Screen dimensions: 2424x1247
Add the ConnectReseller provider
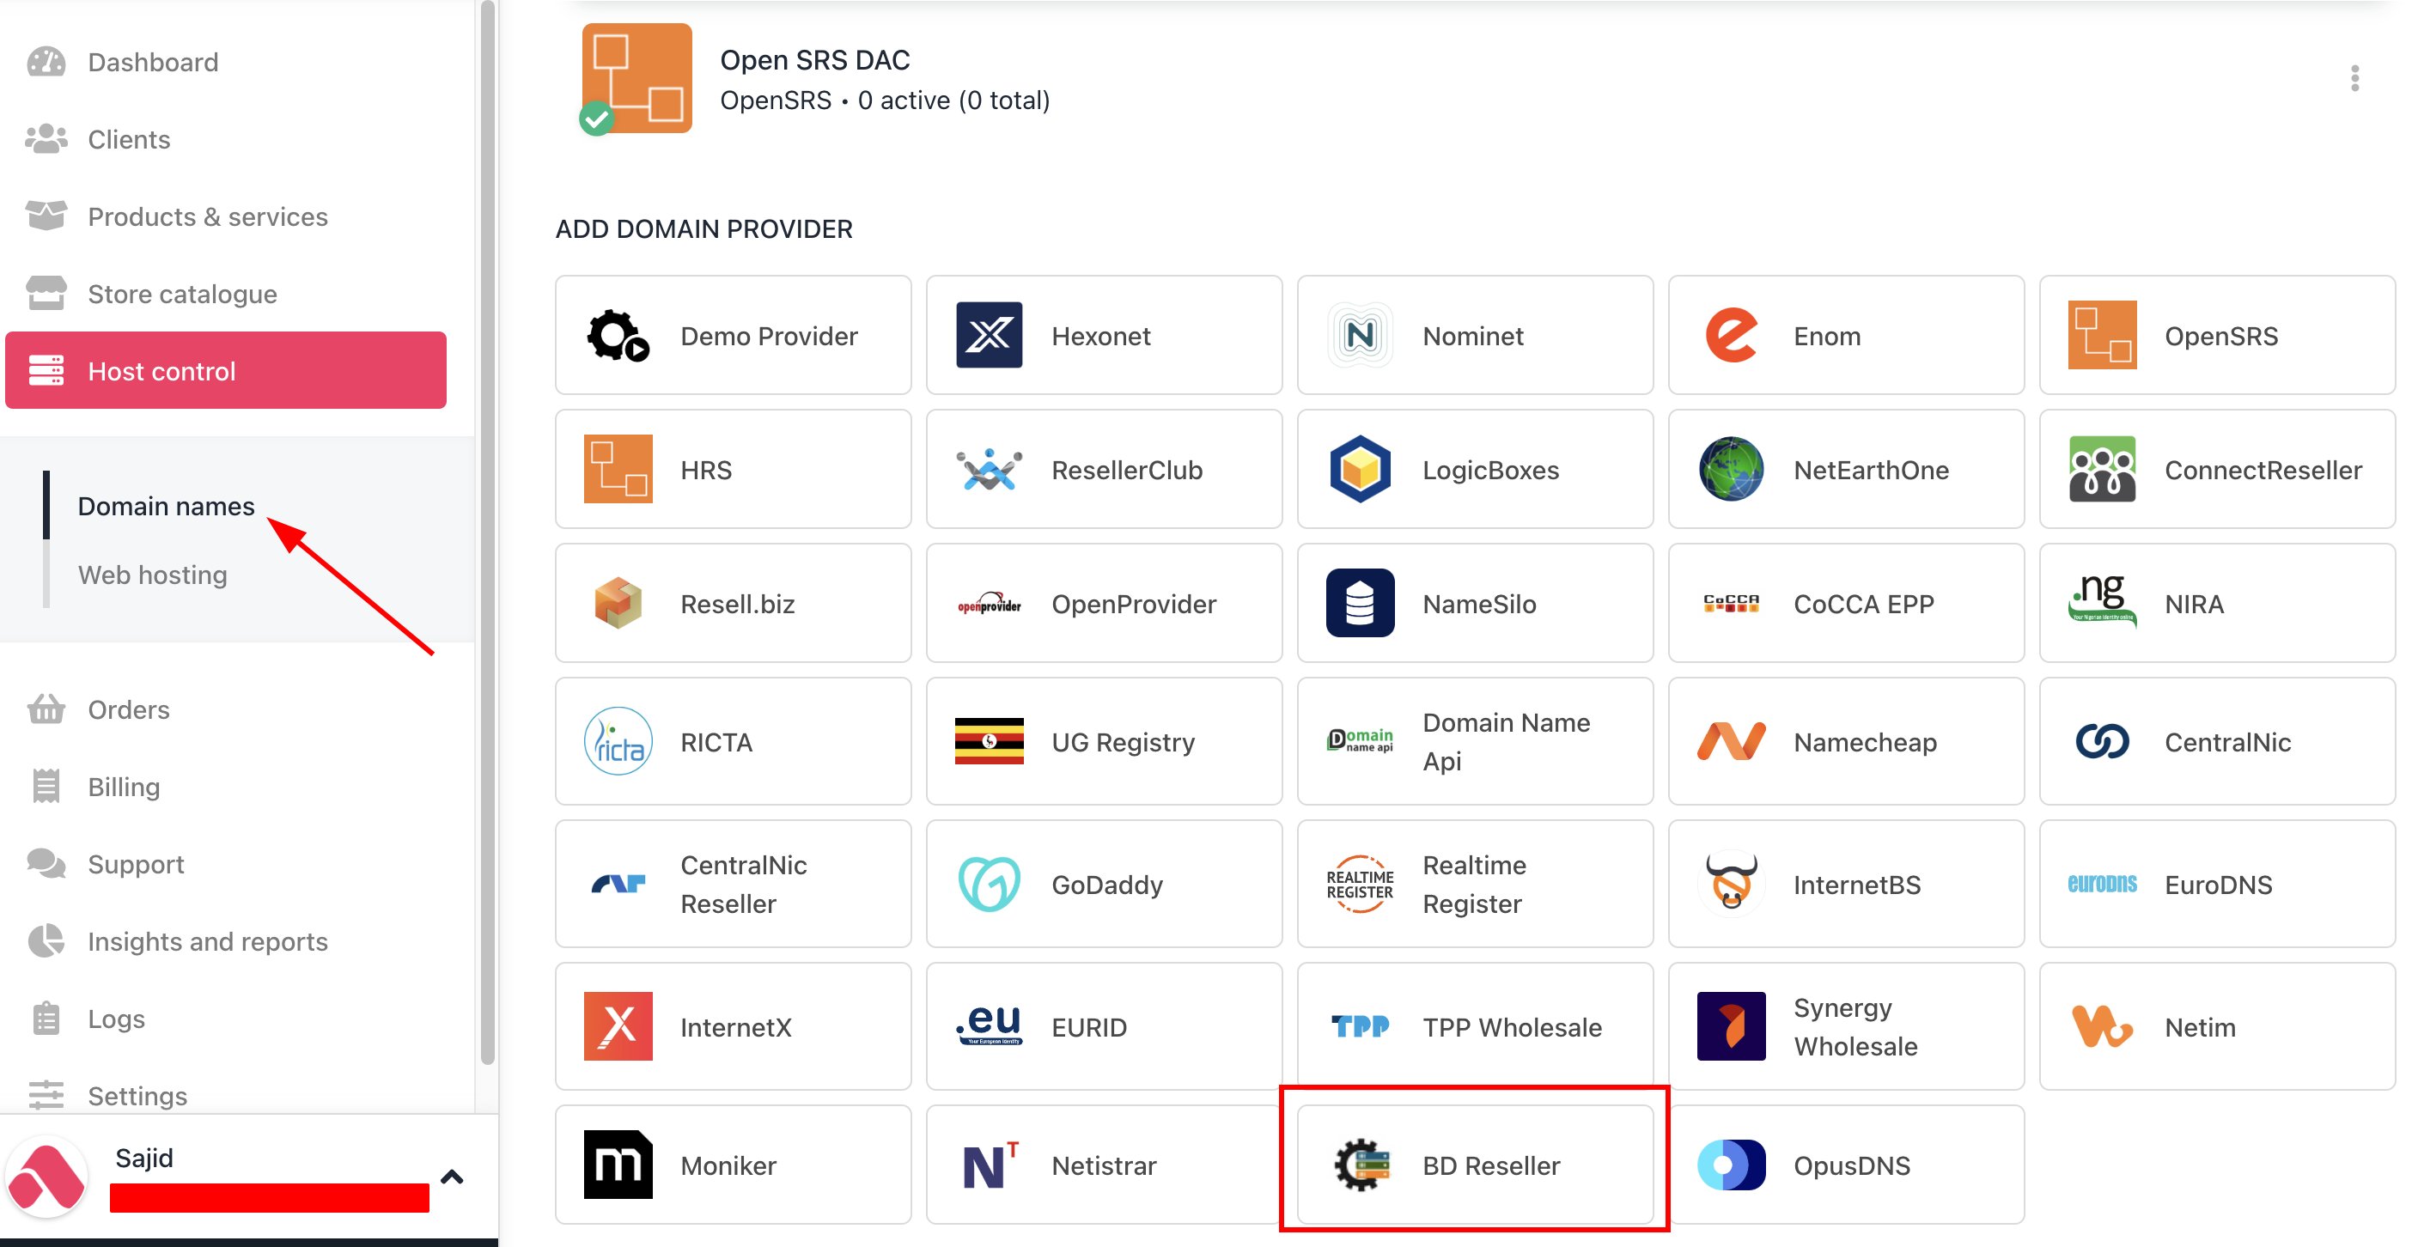2217,469
